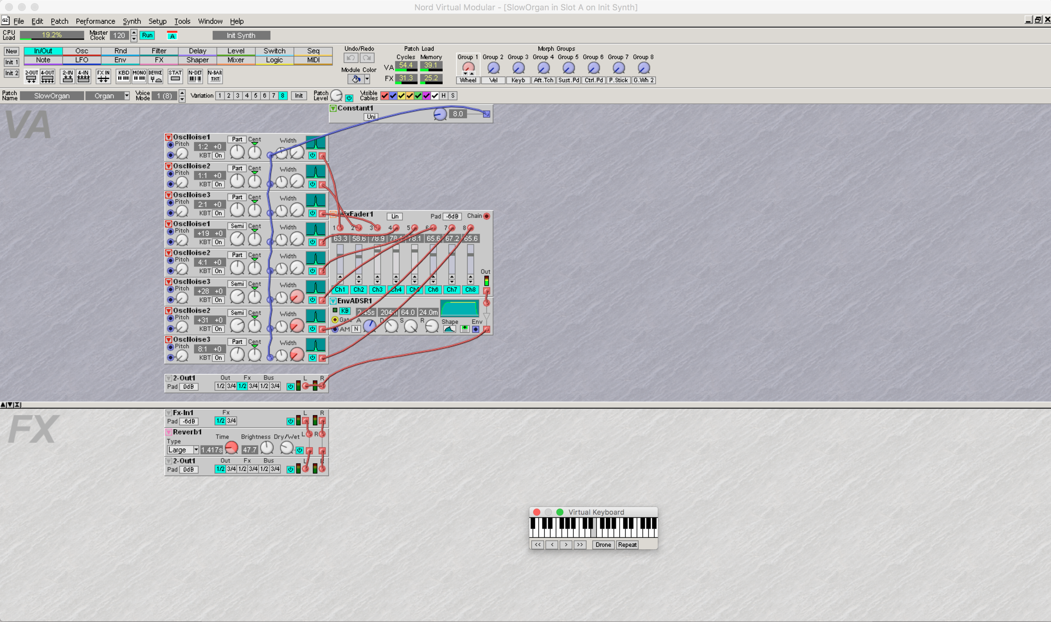Viewport: 1051px width, 622px height.
Task: Switch to the Mixer module tab
Action: pyautogui.click(x=236, y=60)
